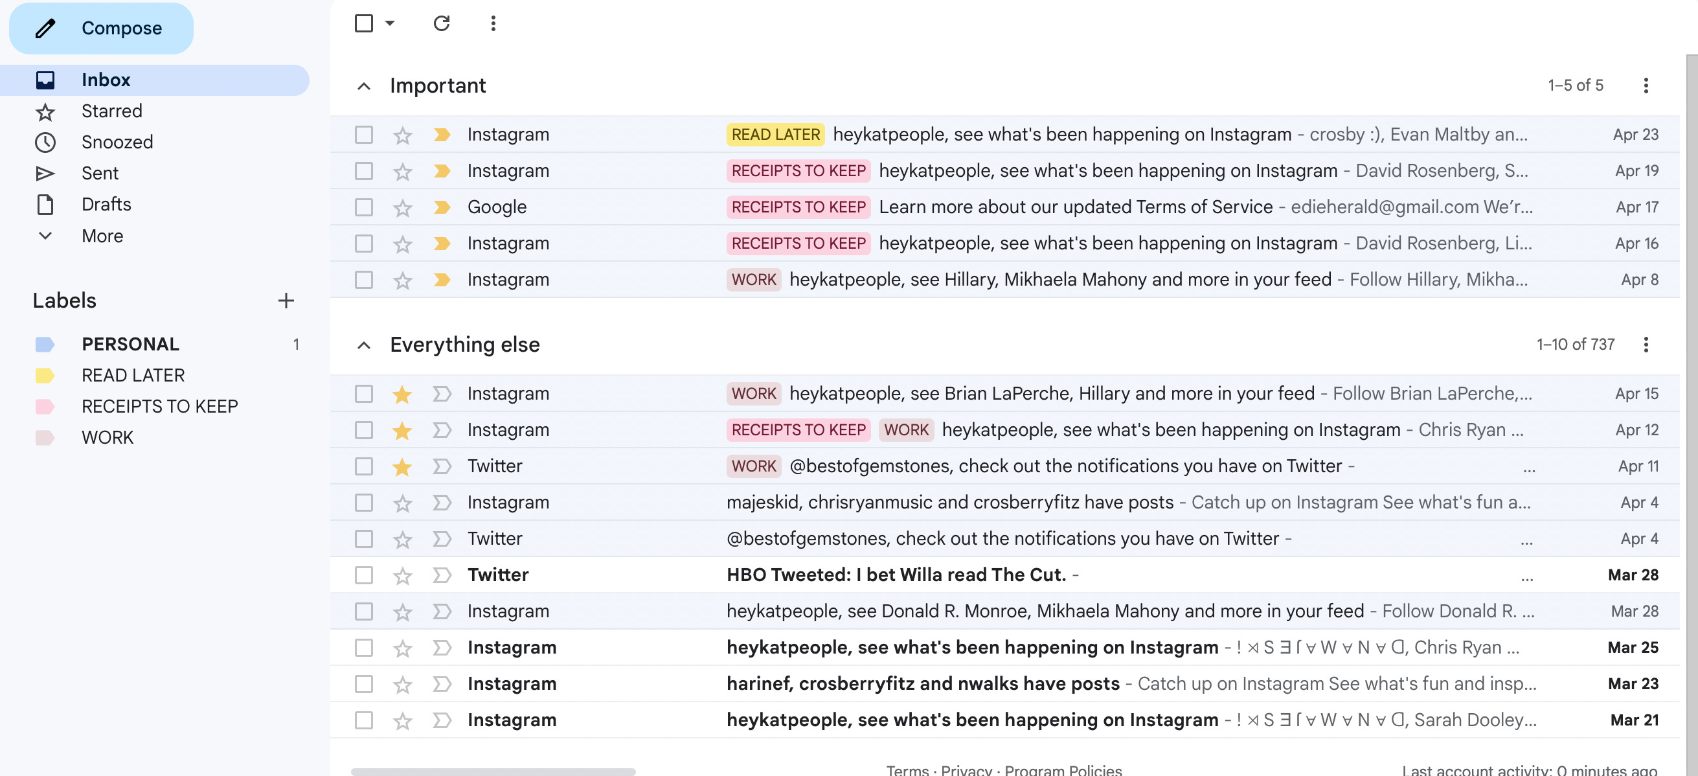Screen dimensions: 1698x776
Task: Go to Starred messages
Action: pos(111,111)
